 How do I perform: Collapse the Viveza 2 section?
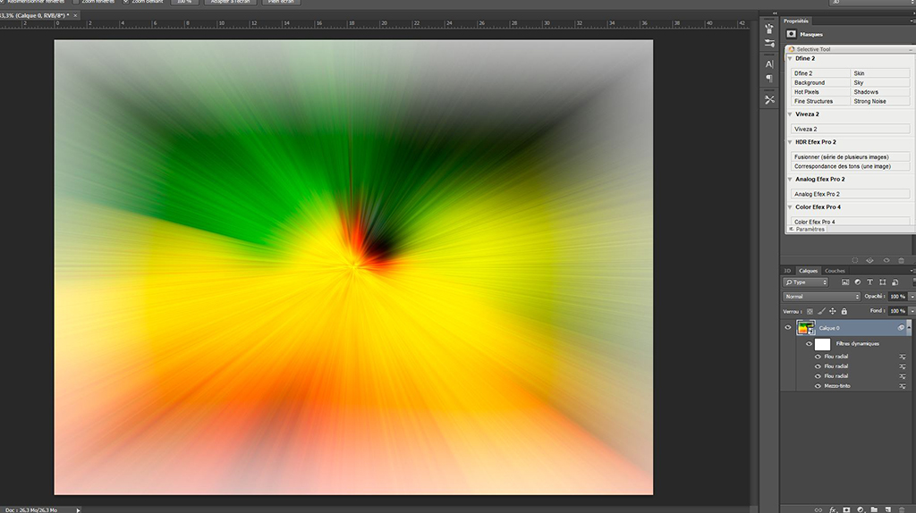pyautogui.click(x=790, y=114)
